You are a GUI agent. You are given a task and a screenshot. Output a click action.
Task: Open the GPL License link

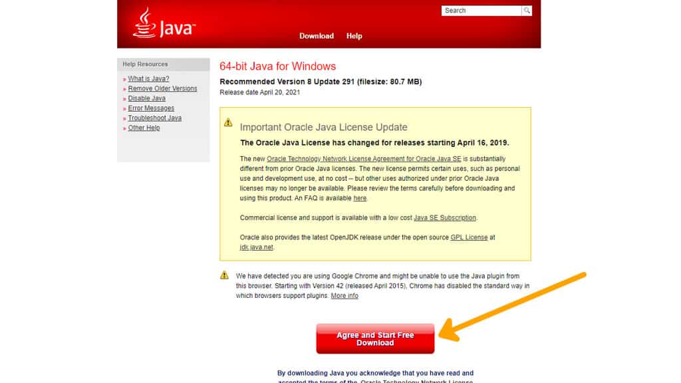pyautogui.click(x=469, y=237)
